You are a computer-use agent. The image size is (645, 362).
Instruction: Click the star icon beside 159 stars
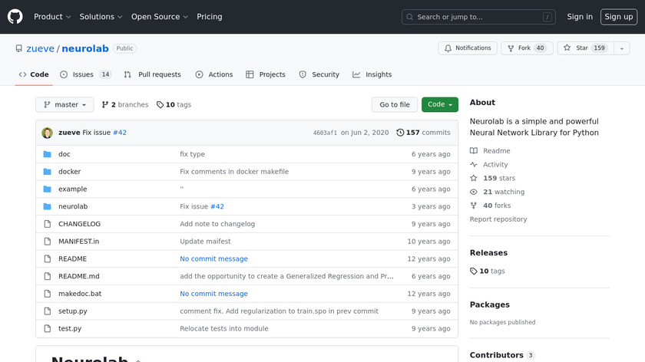(474, 178)
